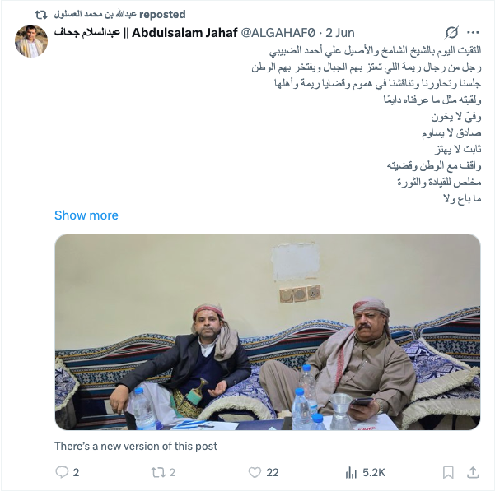Expand post text with Show more

pyautogui.click(x=86, y=215)
